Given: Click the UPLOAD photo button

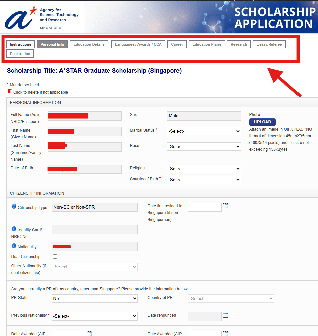Looking at the screenshot, I should point(262,122).
